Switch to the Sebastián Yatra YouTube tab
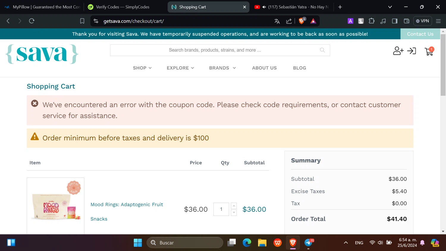 coord(292,7)
